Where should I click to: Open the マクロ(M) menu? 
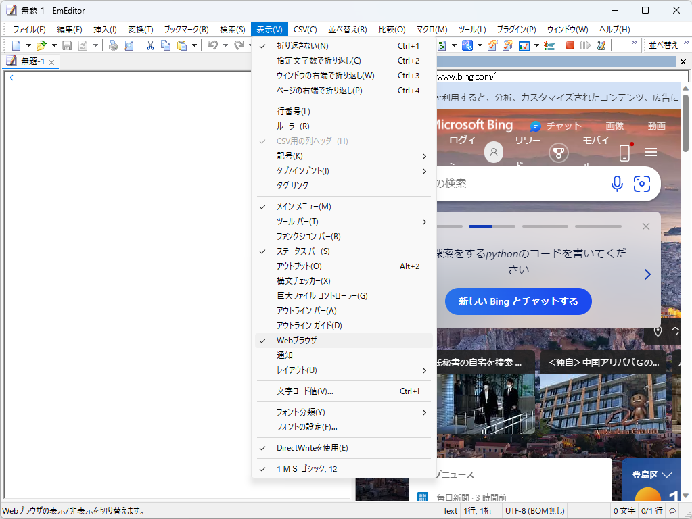point(431,29)
